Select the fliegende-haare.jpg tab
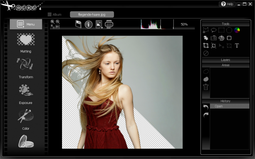Image resolution: width=255 pixels, height=159 pixels. [92, 14]
